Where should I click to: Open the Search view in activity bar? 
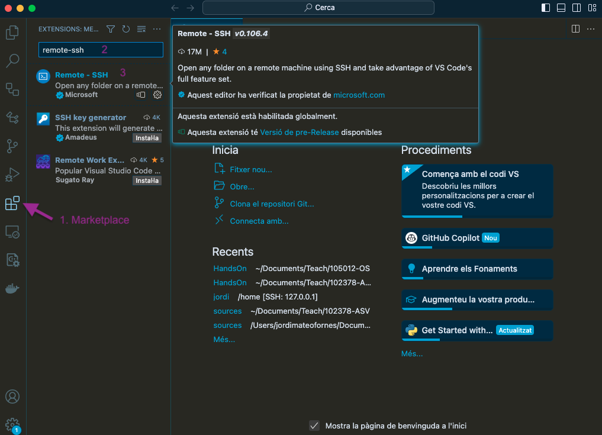click(x=12, y=60)
